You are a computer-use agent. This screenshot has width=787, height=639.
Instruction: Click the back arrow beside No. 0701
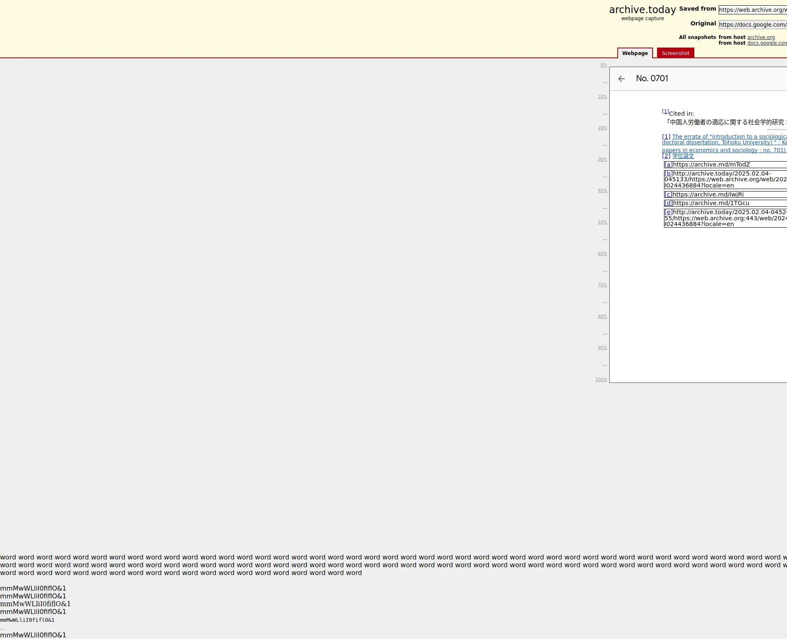[621, 79]
